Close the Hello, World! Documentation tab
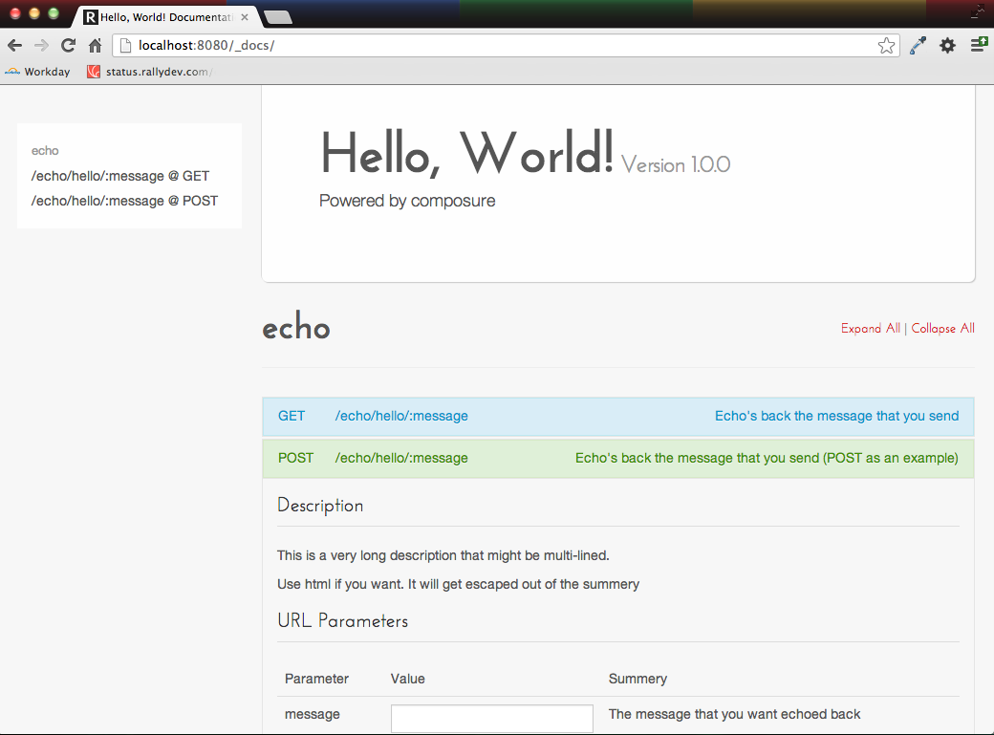 click(x=245, y=16)
